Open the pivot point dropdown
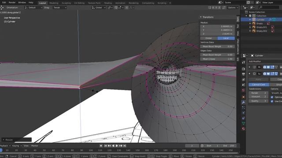 pyautogui.click(x=110, y=7)
